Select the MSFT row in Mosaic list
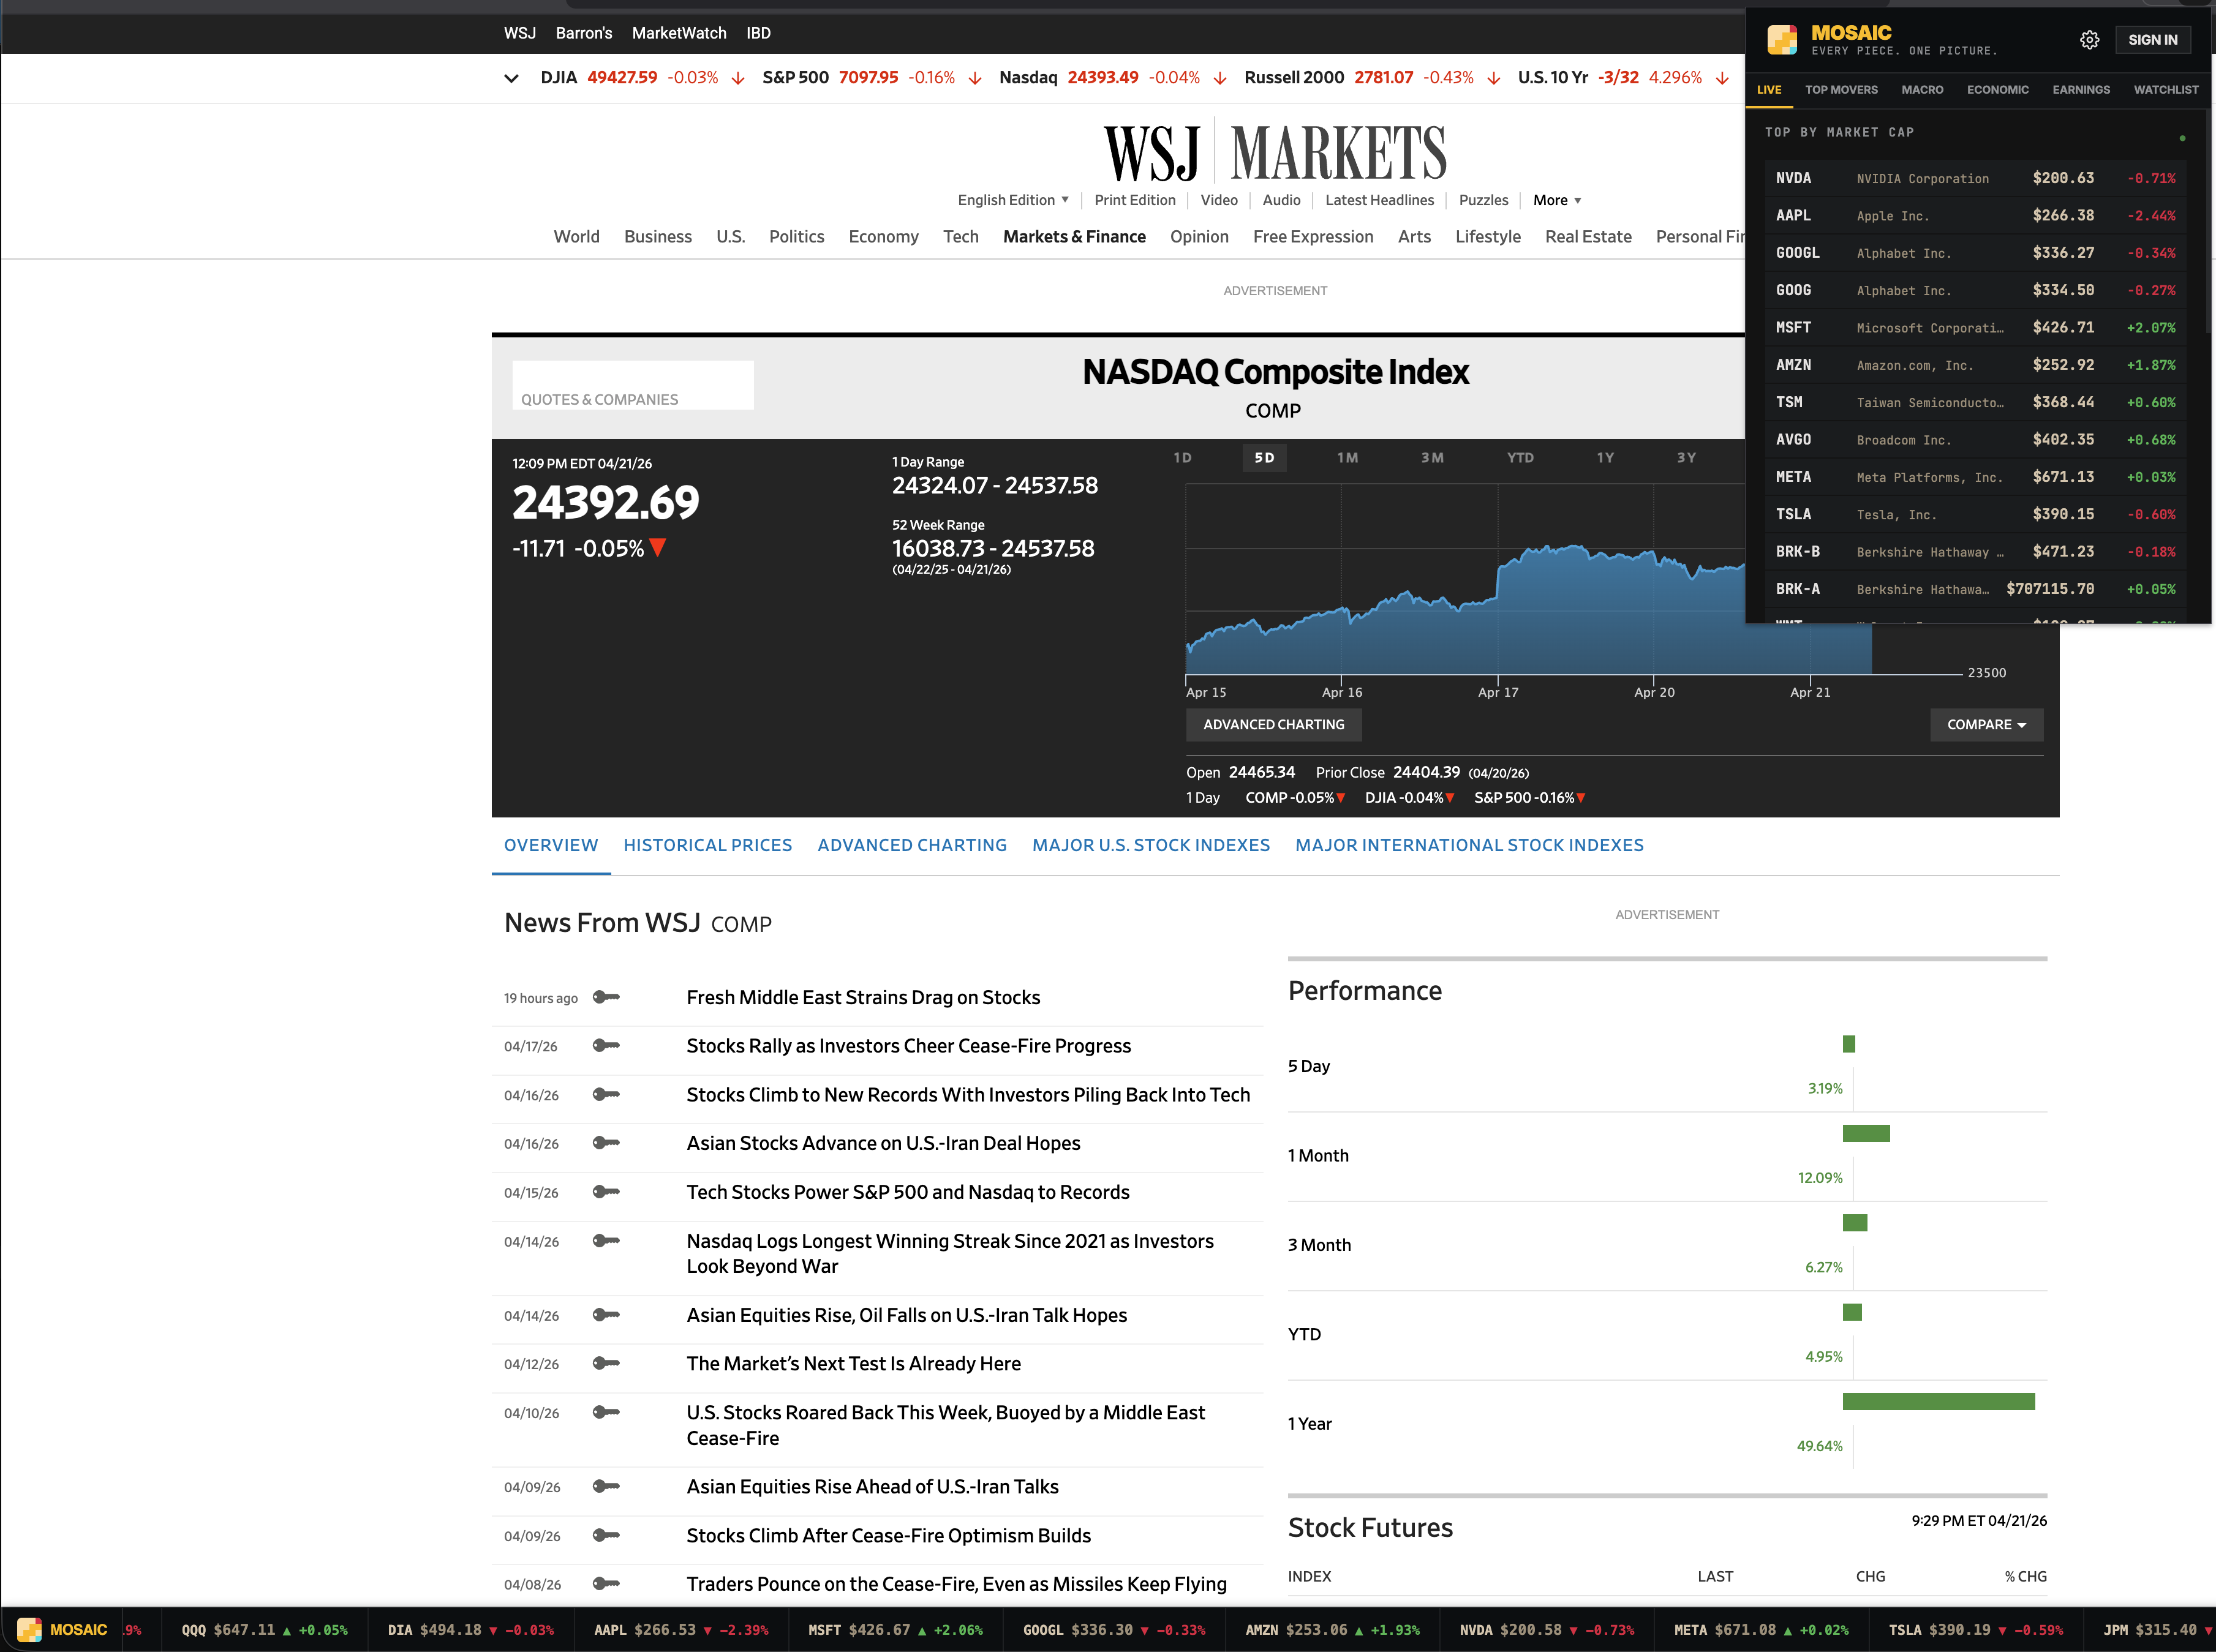 [x=1975, y=327]
